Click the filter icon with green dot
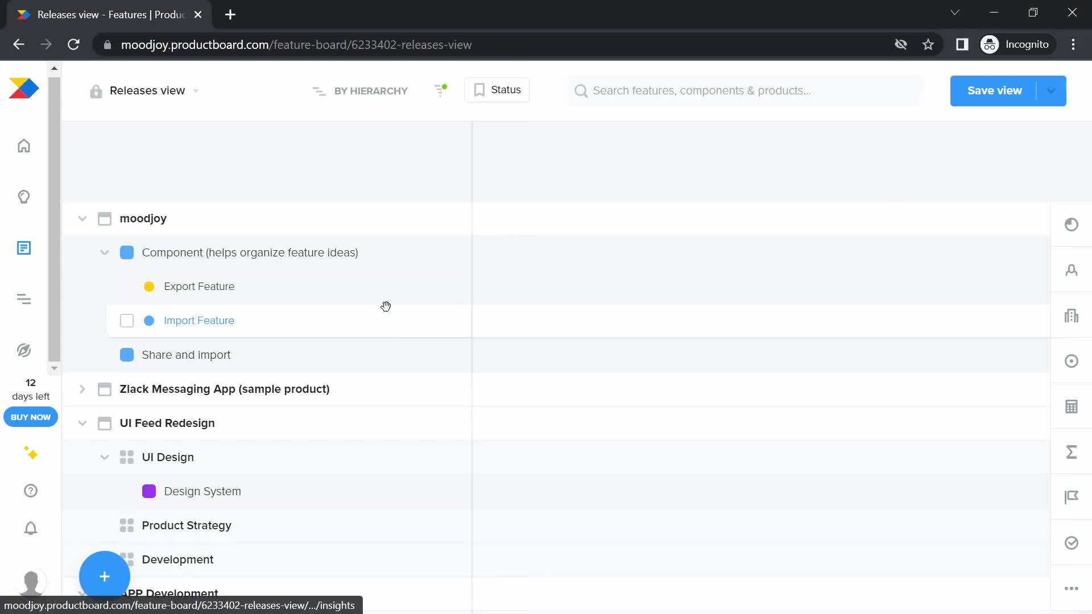Image resolution: width=1092 pixels, height=614 pixels. [x=440, y=90]
